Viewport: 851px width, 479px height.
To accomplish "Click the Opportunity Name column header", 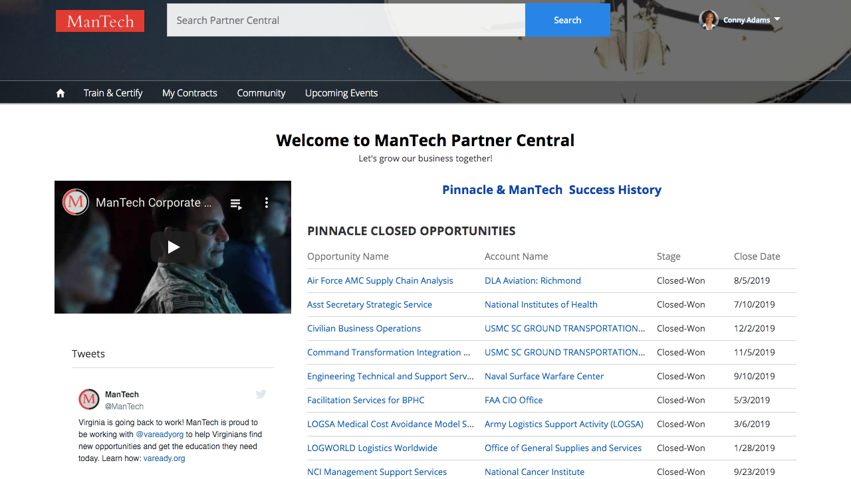I will coord(348,256).
